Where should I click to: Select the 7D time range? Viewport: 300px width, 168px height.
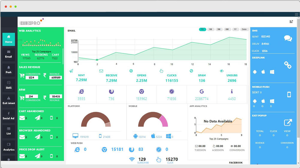pyautogui.click(x=202, y=29)
